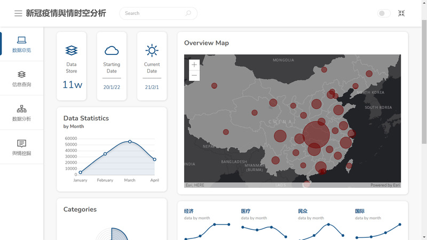427x240 pixels.
Task: Click the March data point on chart
Action: 130,141
